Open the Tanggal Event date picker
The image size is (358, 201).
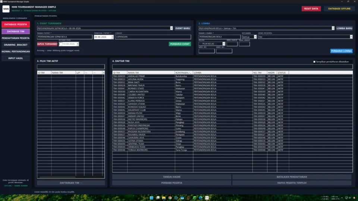tap(112, 37)
